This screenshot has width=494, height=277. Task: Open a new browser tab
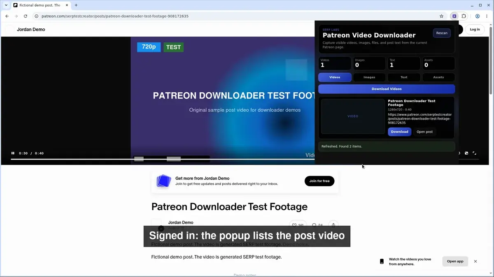[x=76, y=5]
